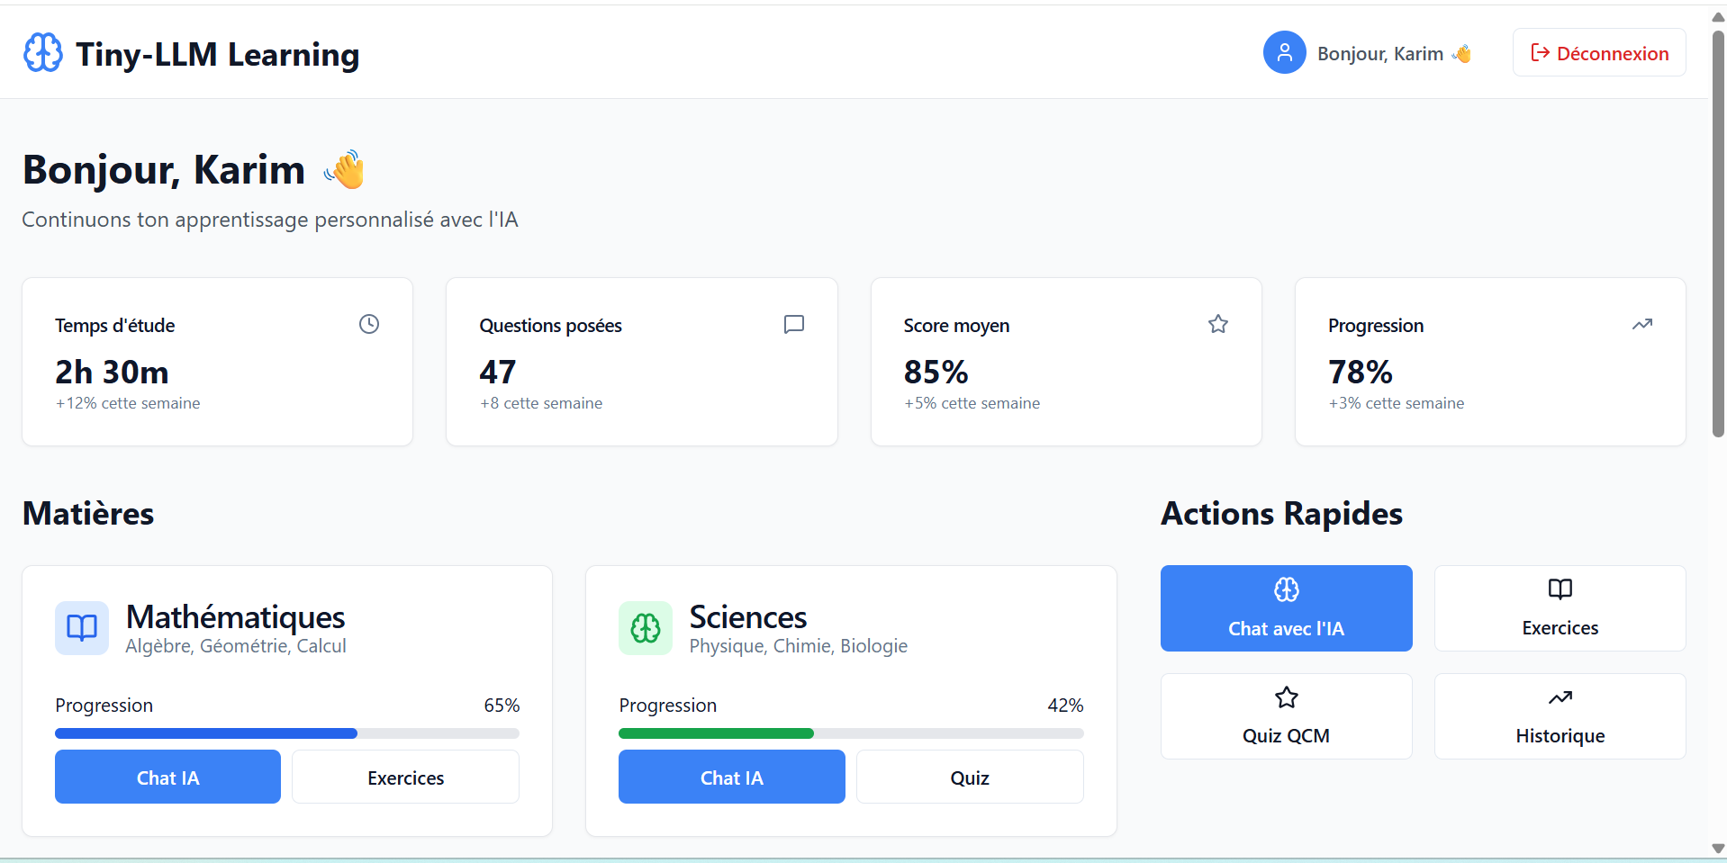Click the blue book icon for Mathématiques
The width and height of the screenshot is (1727, 863).
click(81, 628)
